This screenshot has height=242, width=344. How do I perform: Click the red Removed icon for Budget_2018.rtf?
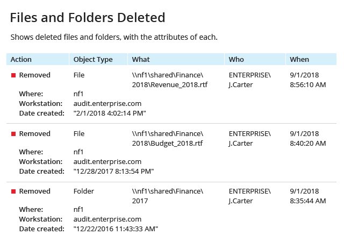(13, 134)
